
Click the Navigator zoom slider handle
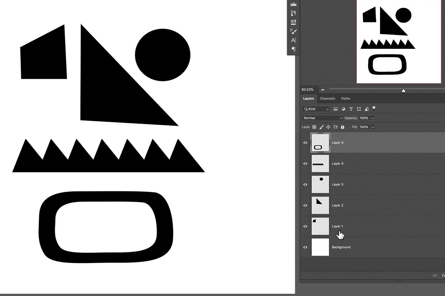[403, 91]
